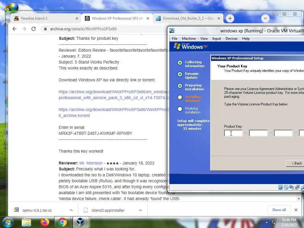The image size is (304, 228).
Task: Expand qemu-0.9.1.tar.xz download options
Action: 71,210
